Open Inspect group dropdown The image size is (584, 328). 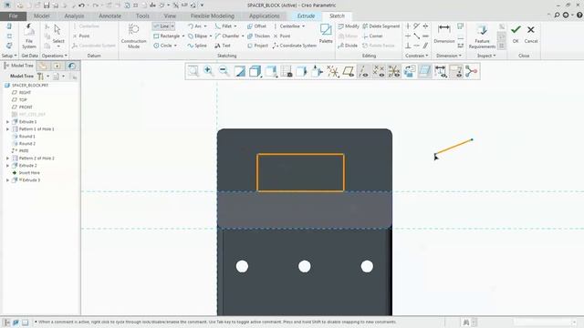(x=486, y=56)
